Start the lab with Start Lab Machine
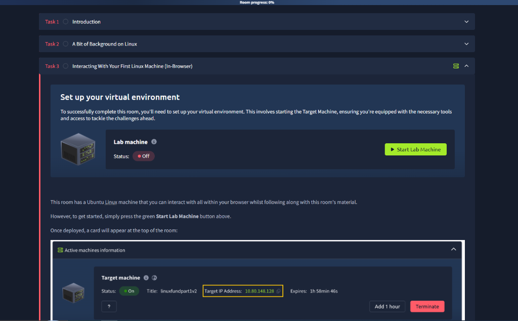This screenshot has width=518, height=321. pos(416,149)
